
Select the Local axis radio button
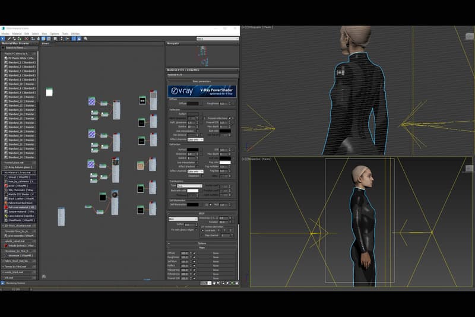202,230
